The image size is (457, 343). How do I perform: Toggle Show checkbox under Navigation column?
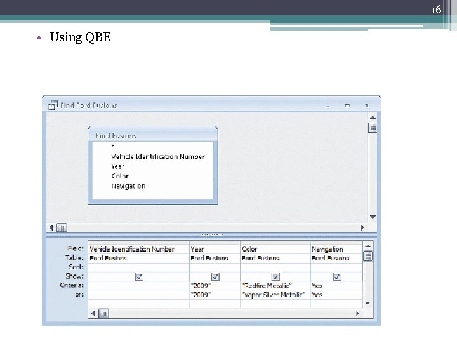click(x=336, y=277)
